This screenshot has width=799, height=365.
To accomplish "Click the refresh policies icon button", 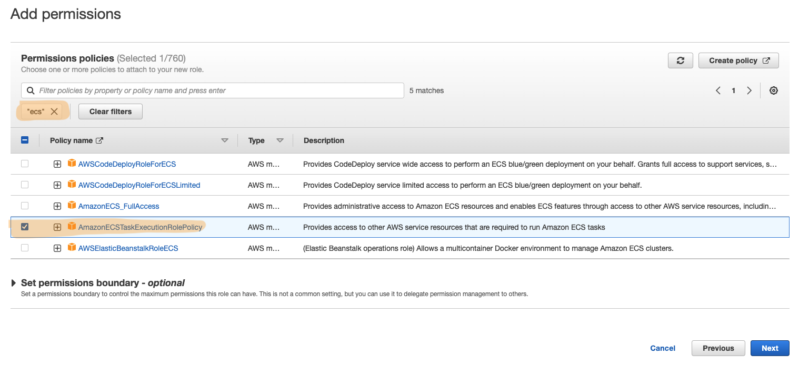I will [681, 60].
